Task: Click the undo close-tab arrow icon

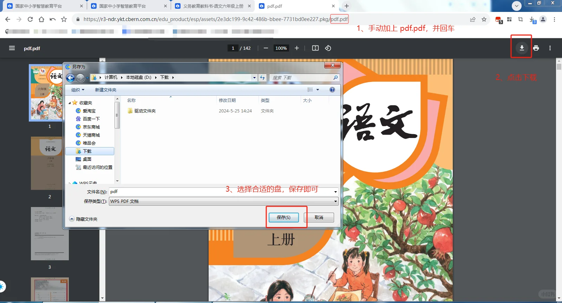Action: (x=53, y=19)
